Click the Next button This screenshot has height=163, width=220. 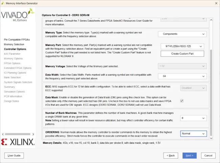pyautogui.click(x=190, y=156)
